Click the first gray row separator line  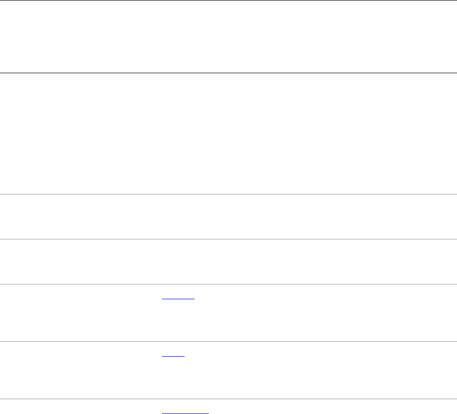(229, 194)
